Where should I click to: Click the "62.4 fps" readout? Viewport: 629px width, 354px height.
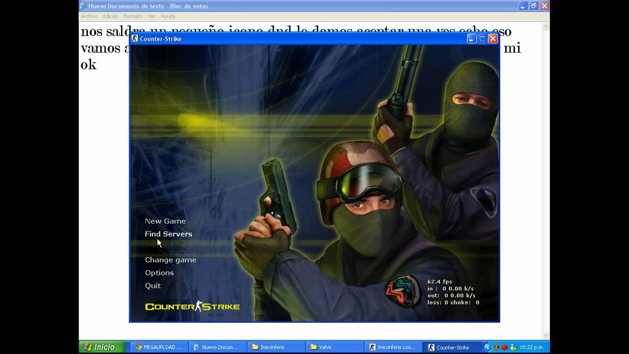440,282
